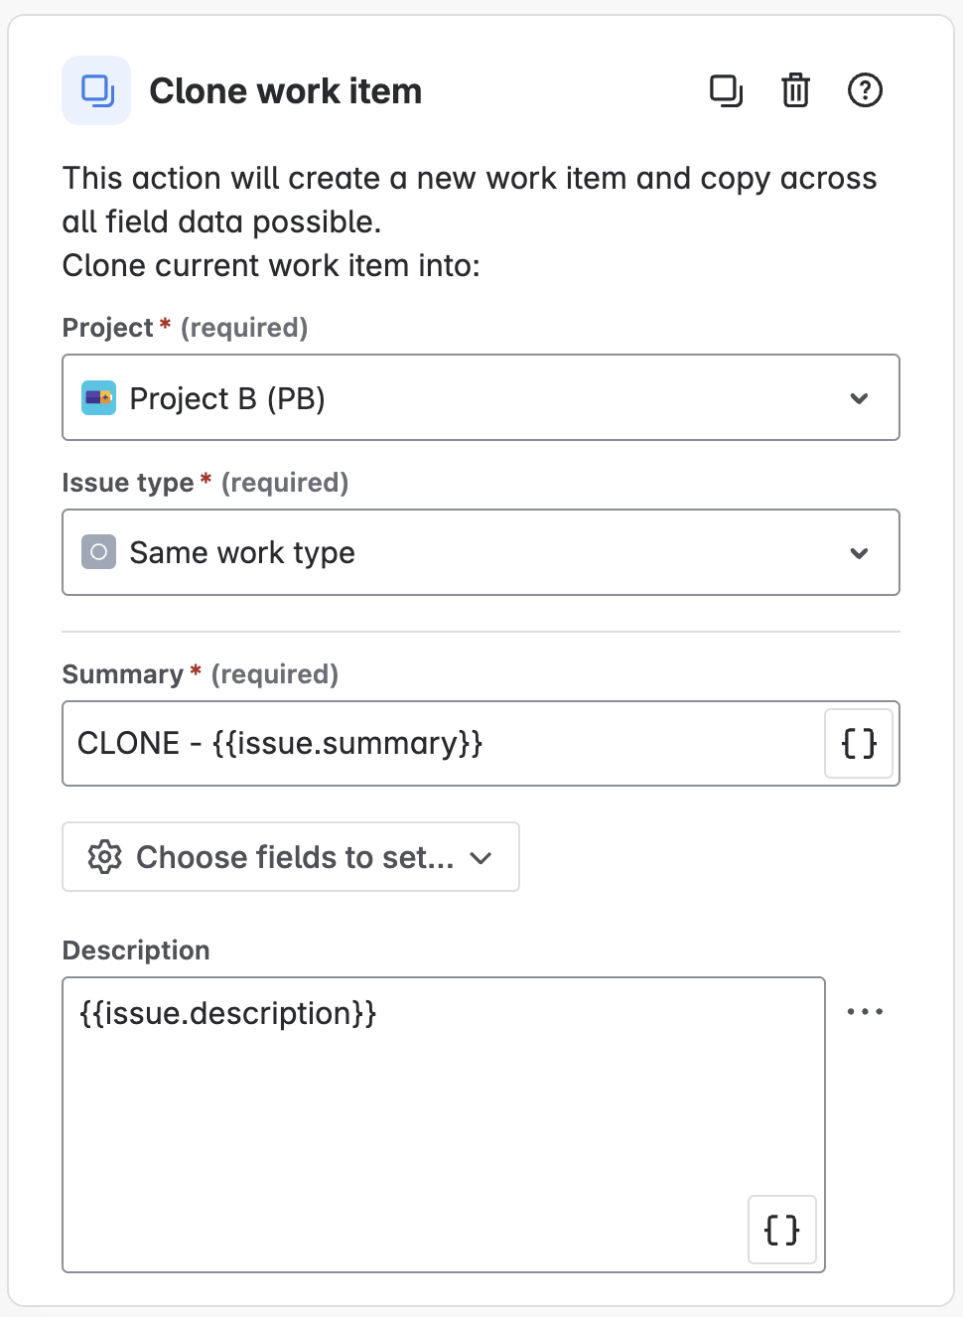Click the Project B avatar icon
The width and height of the screenshot is (963, 1317).
tap(98, 398)
